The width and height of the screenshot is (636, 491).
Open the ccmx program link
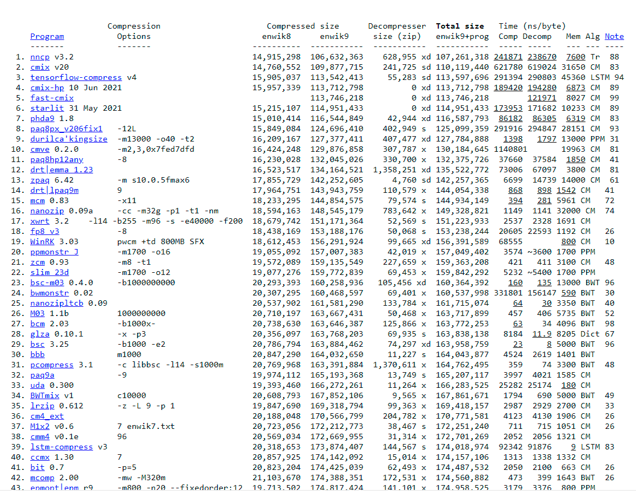tap(40, 458)
